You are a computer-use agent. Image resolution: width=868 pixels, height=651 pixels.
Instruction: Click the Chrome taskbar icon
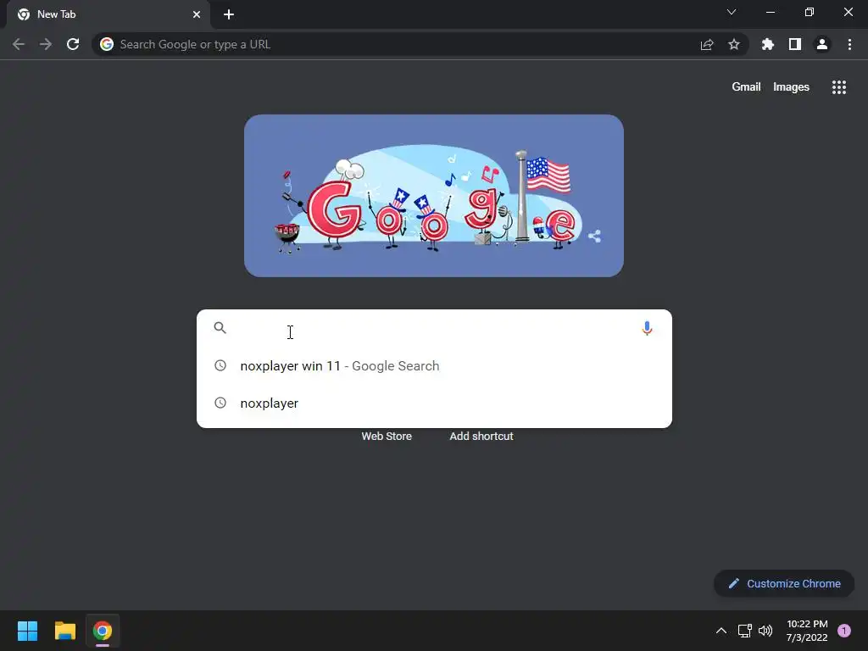[x=103, y=631]
